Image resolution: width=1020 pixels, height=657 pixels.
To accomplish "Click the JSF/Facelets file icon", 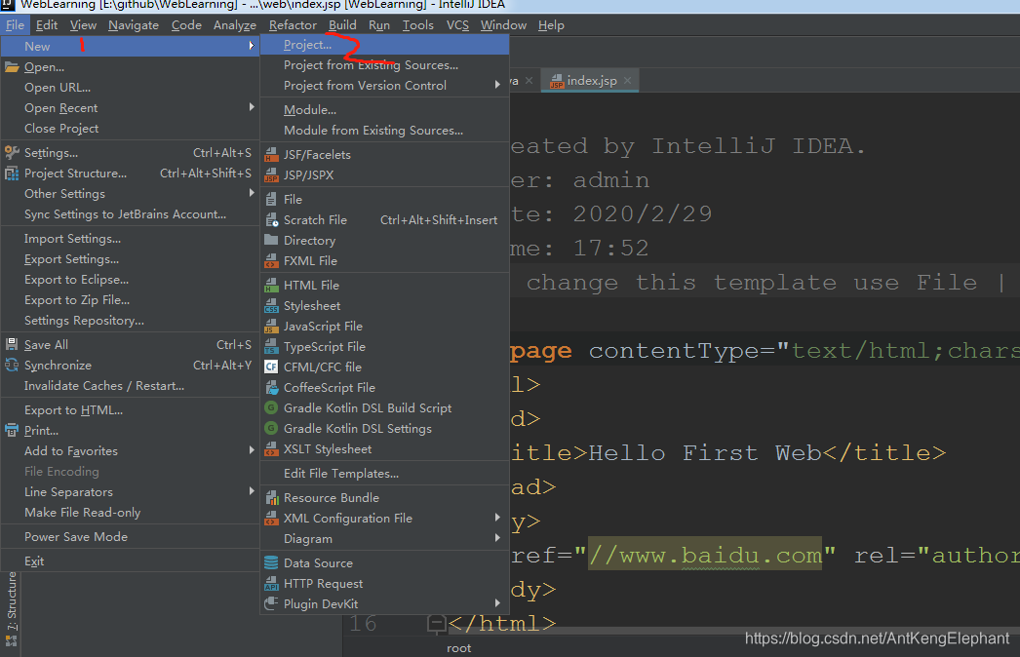I will 271,154.
